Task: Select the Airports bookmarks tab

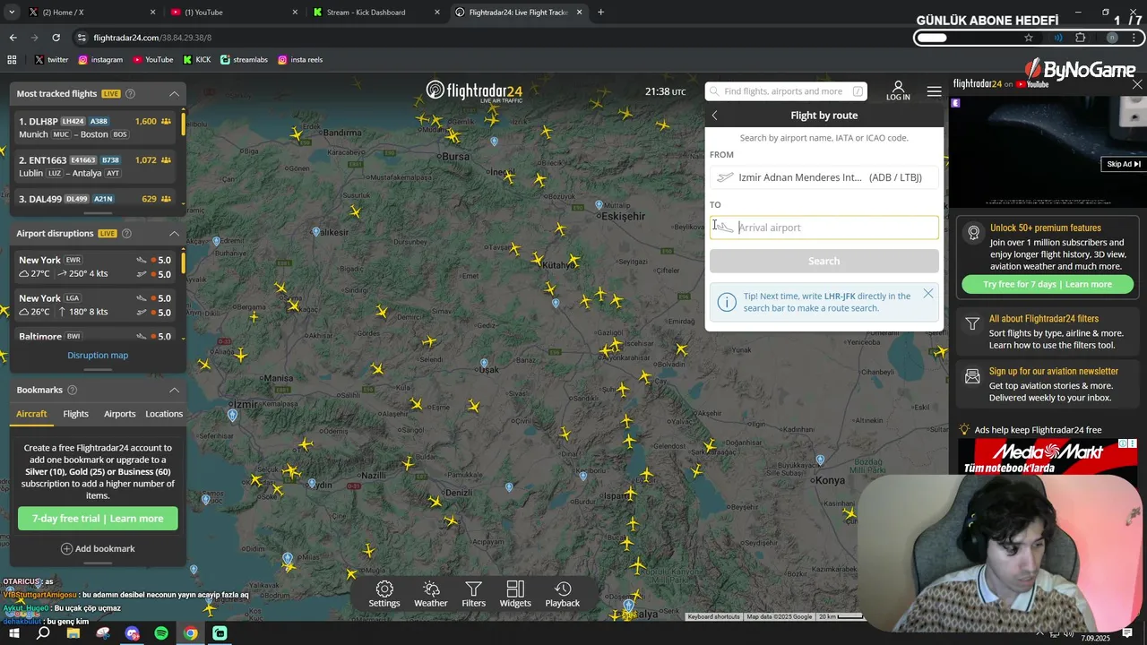Action: (119, 414)
